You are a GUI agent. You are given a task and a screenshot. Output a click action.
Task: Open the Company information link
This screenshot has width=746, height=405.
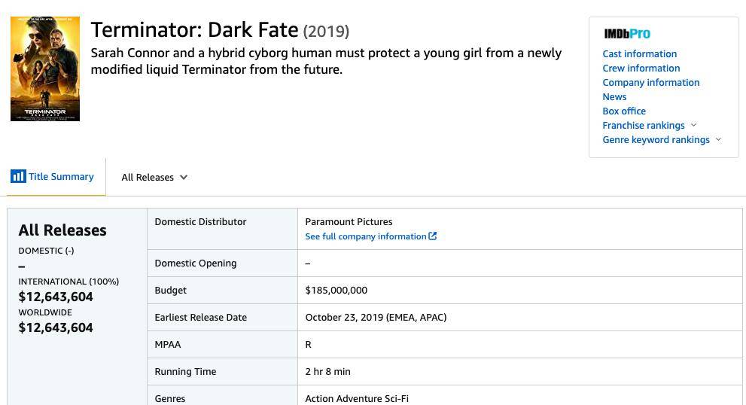pyautogui.click(x=651, y=82)
